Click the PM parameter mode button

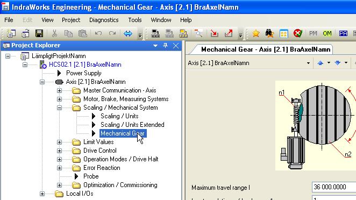tap(313, 33)
